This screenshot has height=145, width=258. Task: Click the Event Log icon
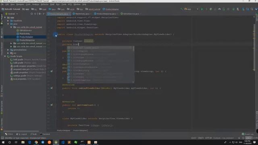click(x=243, y=134)
